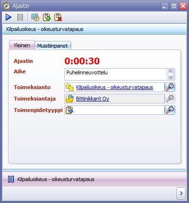Click the Ajastin stopwatch title bar icon
This screenshot has height=203, width=189.
click(x=7, y=6)
